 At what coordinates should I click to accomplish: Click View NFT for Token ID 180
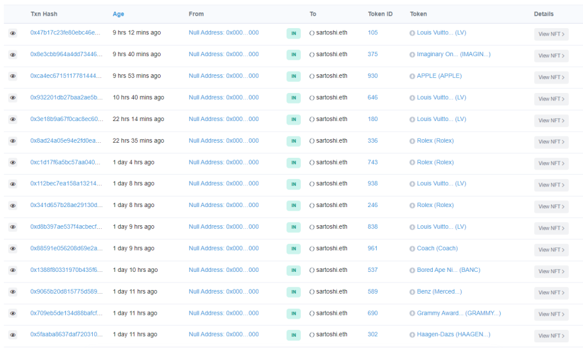(551, 120)
